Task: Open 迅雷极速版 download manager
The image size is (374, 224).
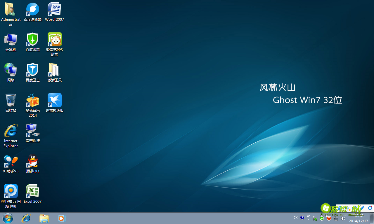Action: 54,100
